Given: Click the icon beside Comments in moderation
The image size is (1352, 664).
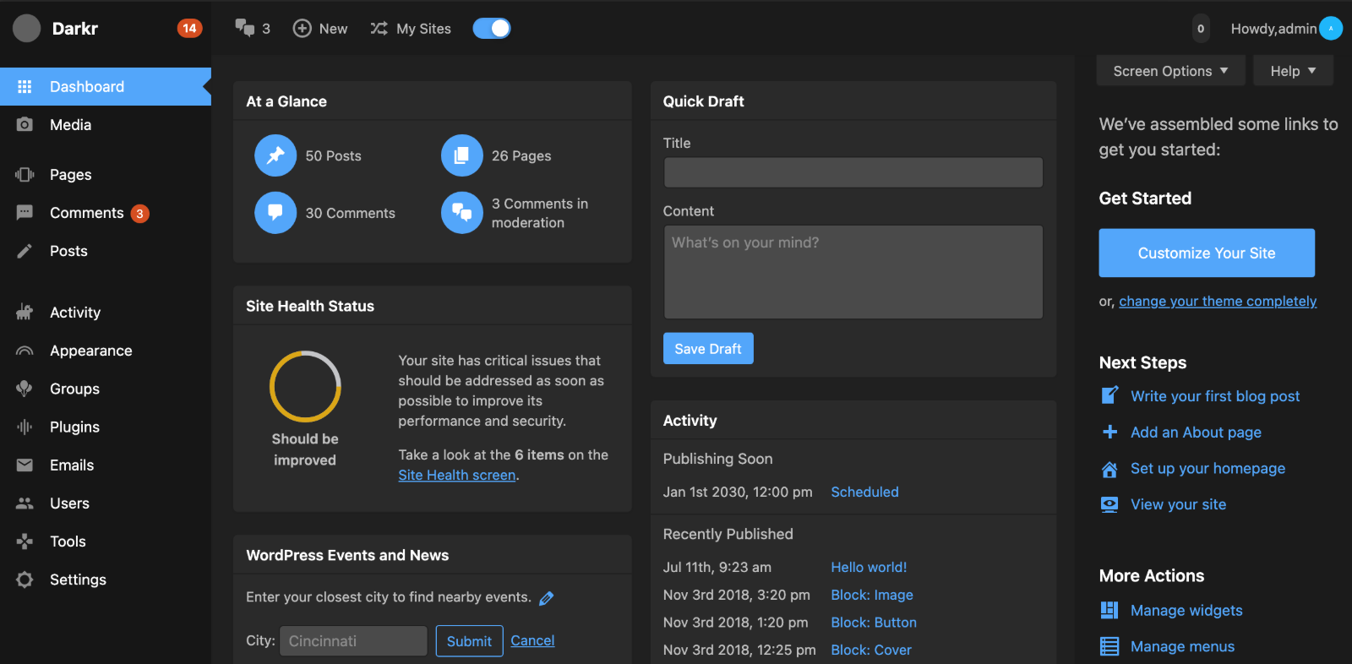Looking at the screenshot, I should coord(462,213).
